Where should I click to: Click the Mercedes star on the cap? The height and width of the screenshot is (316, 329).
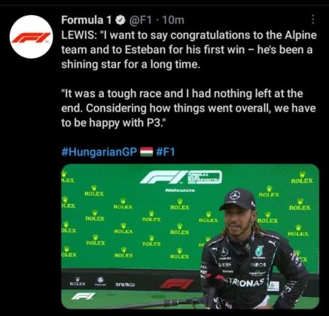(x=235, y=195)
